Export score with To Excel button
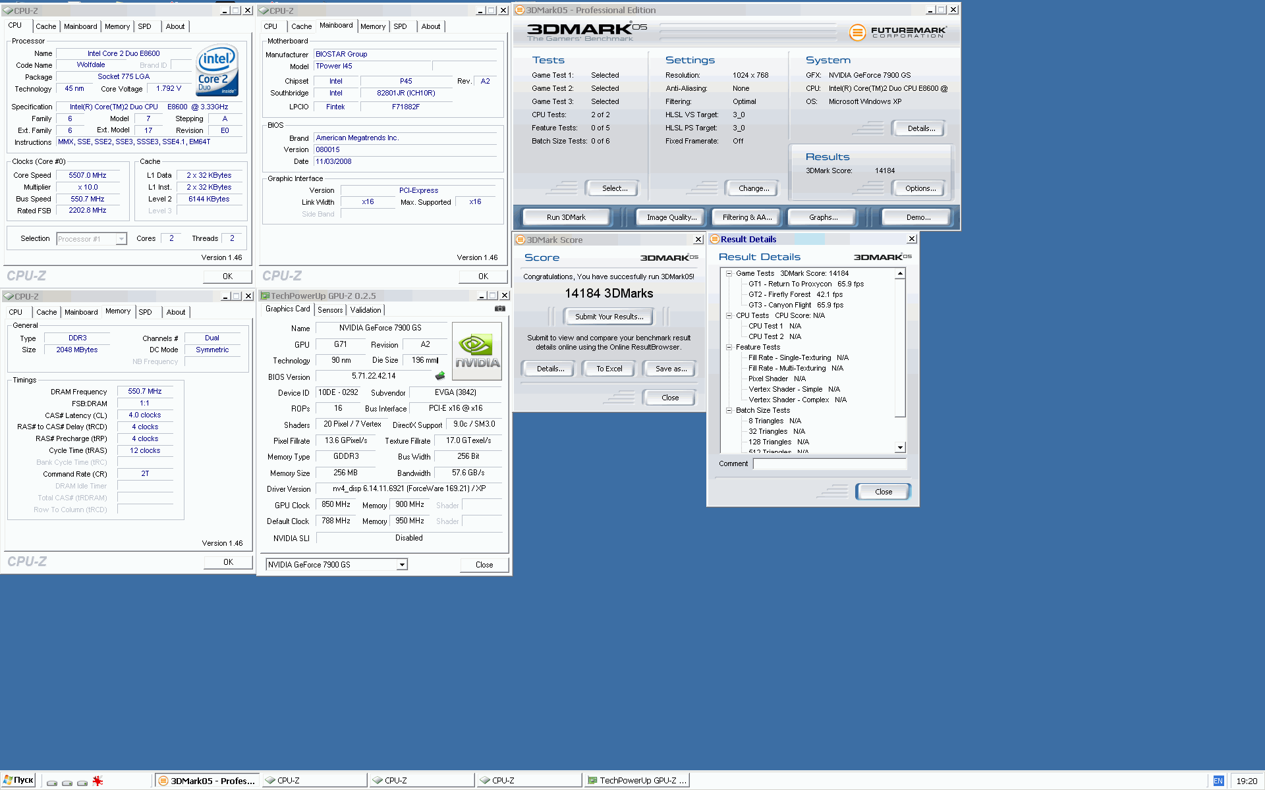 click(x=609, y=369)
